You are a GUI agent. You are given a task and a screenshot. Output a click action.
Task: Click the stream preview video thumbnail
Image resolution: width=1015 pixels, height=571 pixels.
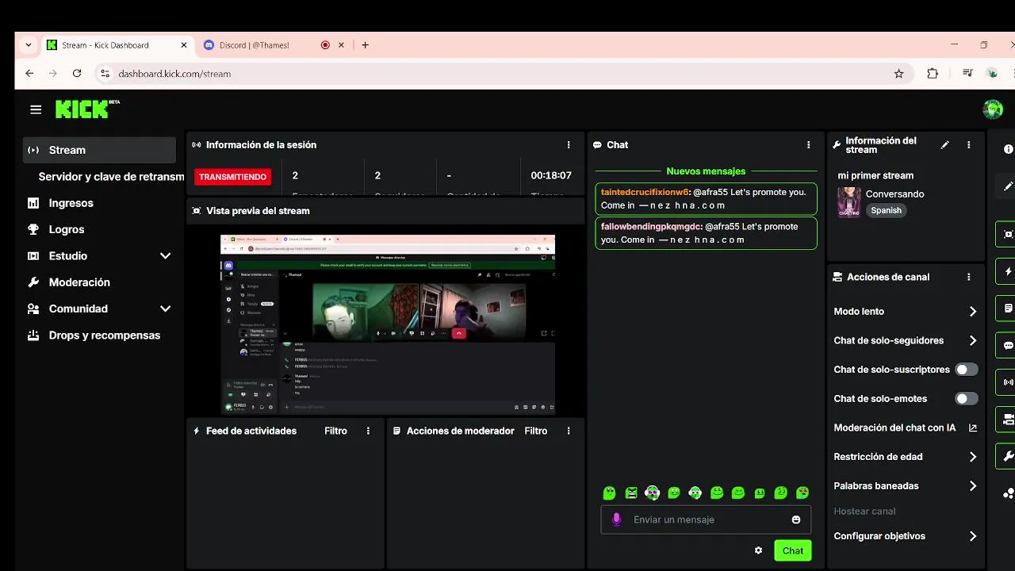pyautogui.click(x=388, y=324)
